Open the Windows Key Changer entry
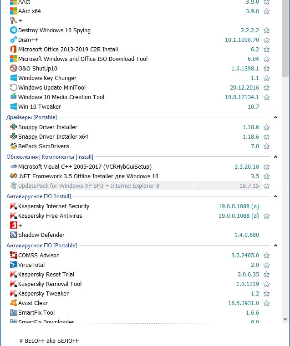This screenshot has width=290, height=346. pyautogui.click(x=47, y=78)
